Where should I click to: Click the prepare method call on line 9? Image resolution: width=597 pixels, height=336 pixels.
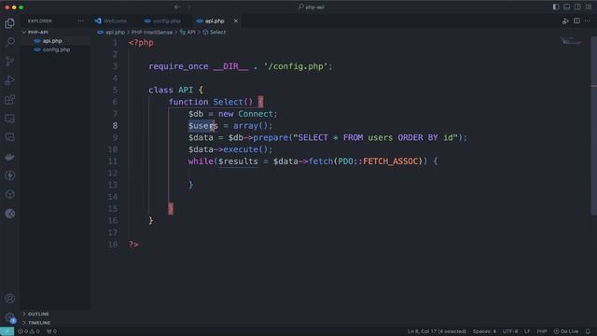click(271, 137)
